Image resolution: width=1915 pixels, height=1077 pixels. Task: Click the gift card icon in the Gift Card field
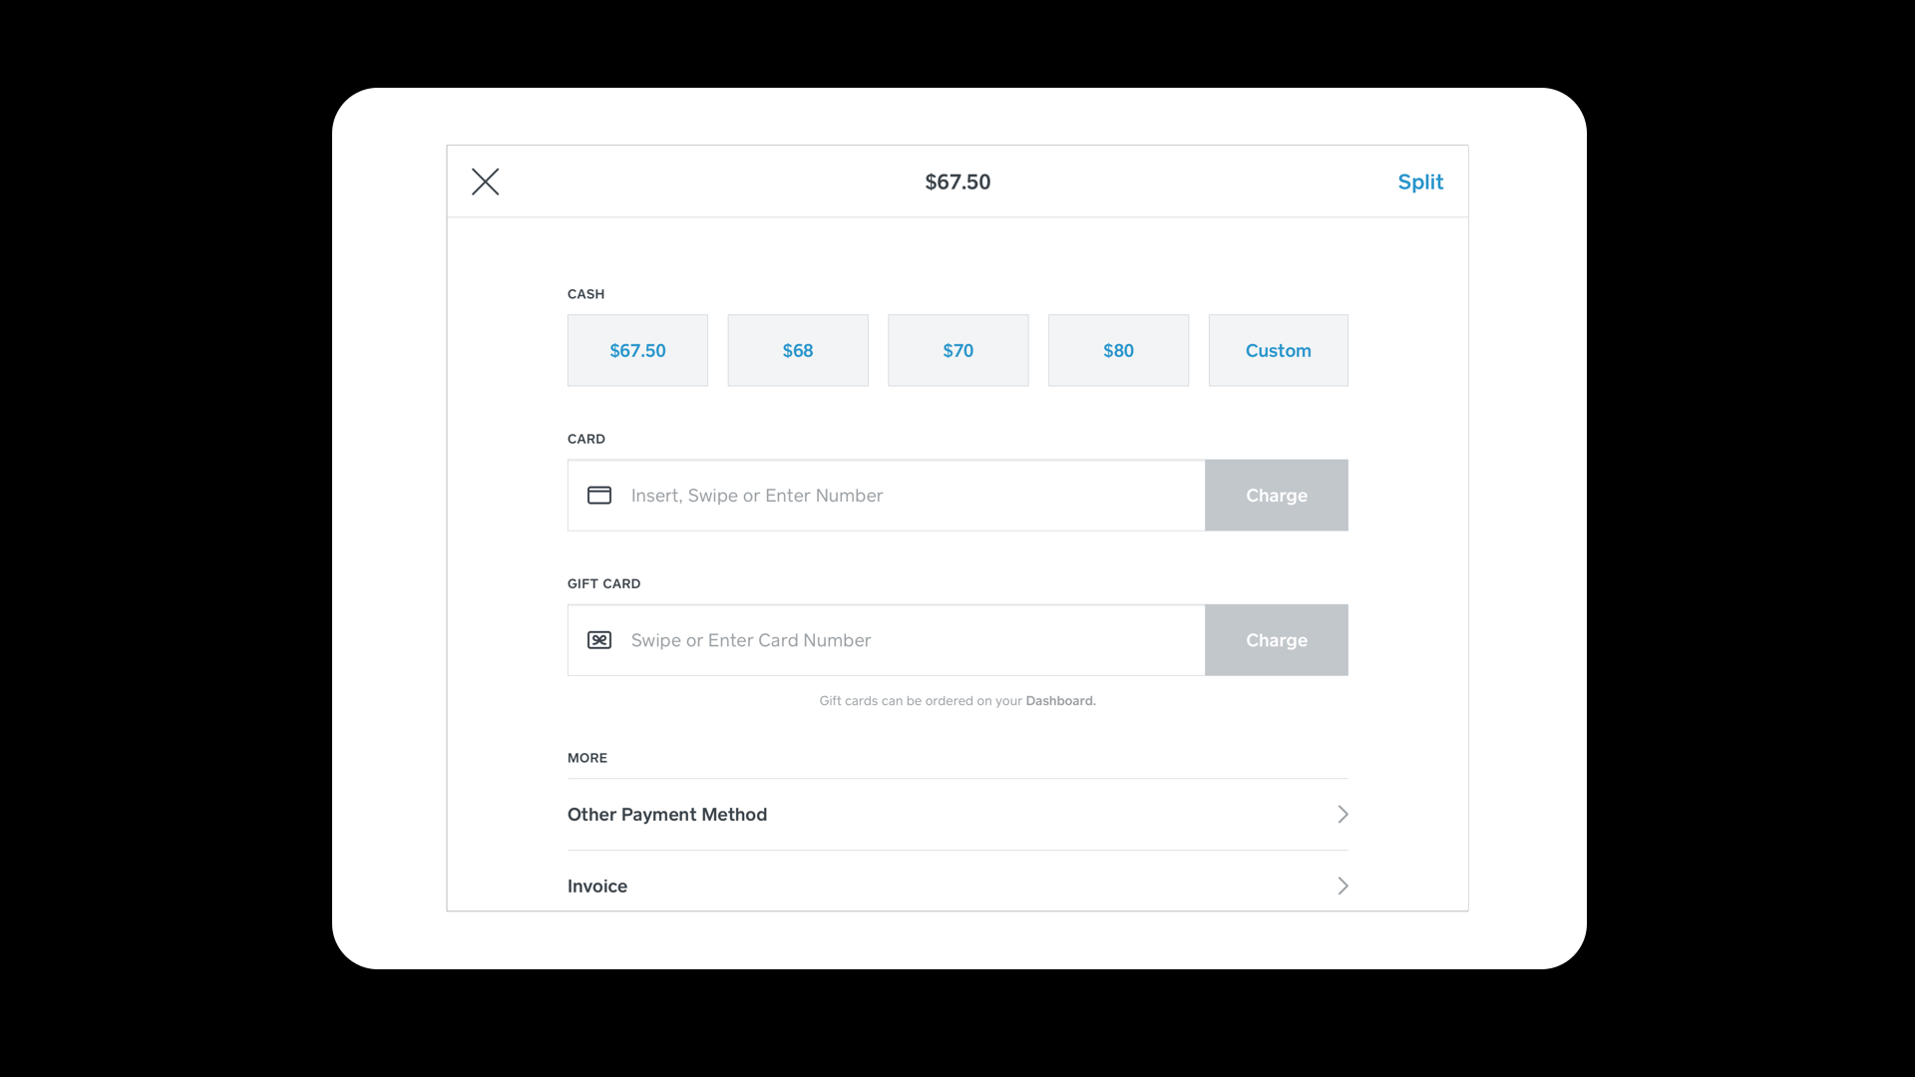(599, 640)
